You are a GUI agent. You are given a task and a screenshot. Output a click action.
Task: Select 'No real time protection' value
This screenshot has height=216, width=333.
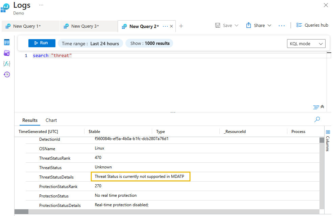pyautogui.click(x=116, y=195)
